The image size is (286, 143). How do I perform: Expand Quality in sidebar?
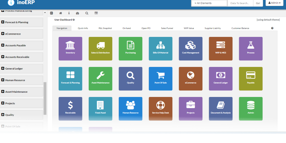(21, 115)
